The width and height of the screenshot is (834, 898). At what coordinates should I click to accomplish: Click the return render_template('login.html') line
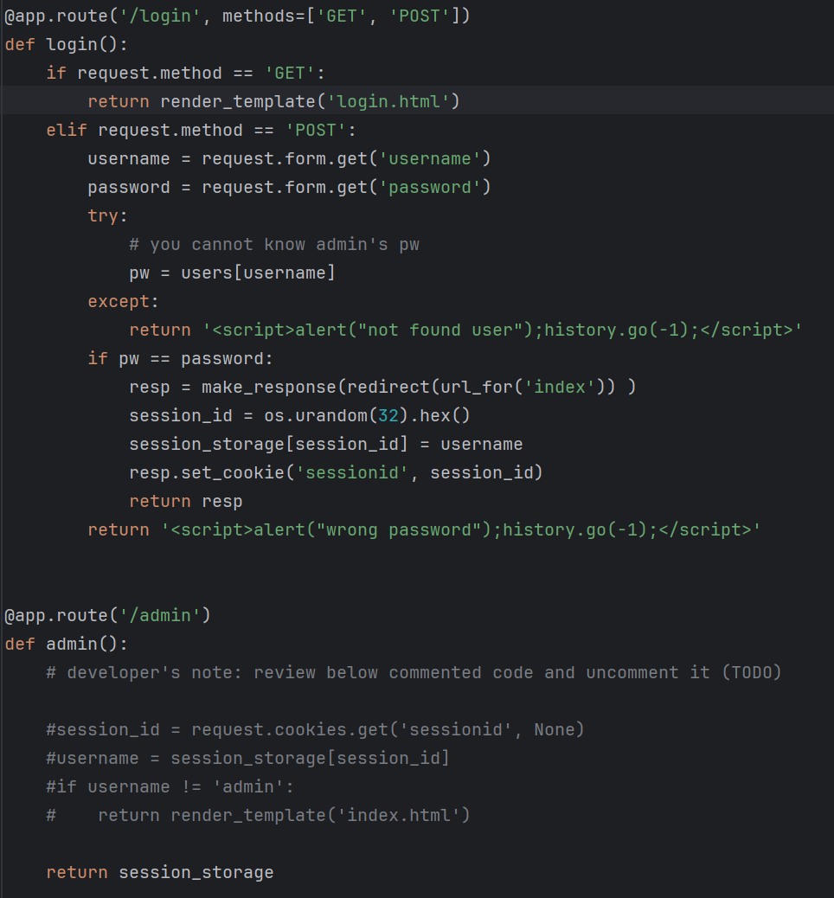pos(273,102)
